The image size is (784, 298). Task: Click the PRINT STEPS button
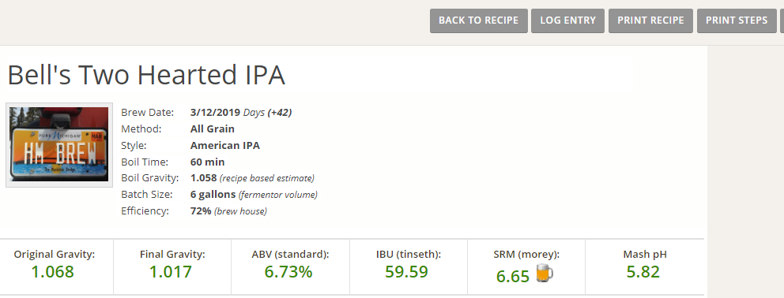pyautogui.click(x=737, y=20)
